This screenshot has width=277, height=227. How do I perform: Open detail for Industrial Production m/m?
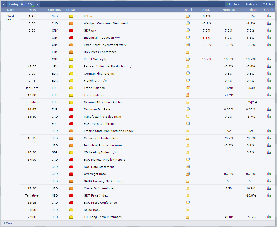pyautogui.click(x=187, y=145)
